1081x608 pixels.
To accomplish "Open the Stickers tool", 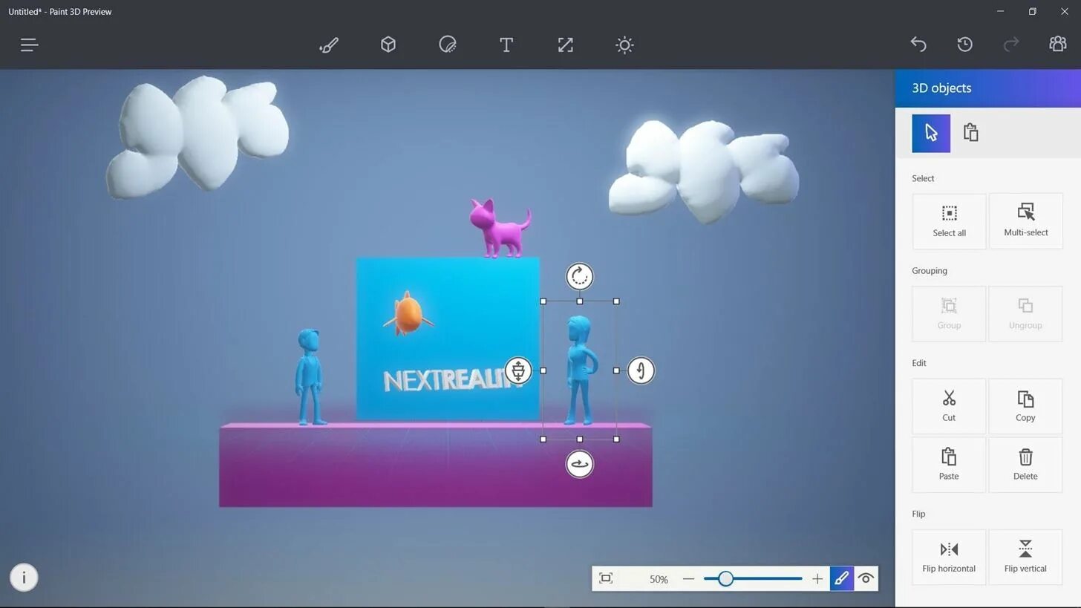I will [447, 45].
